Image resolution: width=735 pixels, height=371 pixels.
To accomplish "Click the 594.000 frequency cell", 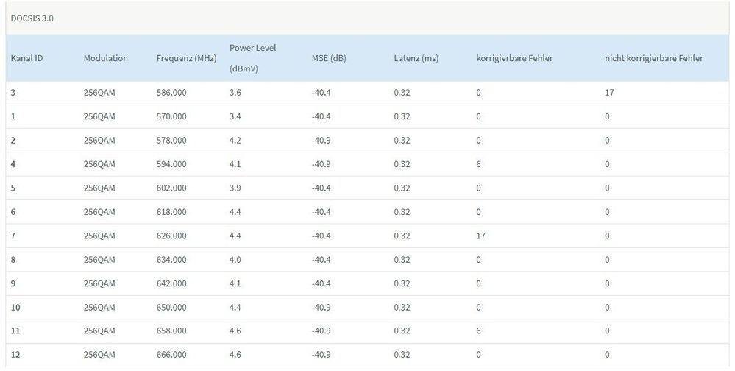I will coord(171,164).
